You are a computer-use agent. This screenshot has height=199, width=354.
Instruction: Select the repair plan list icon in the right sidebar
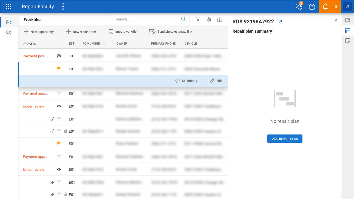[348, 30]
